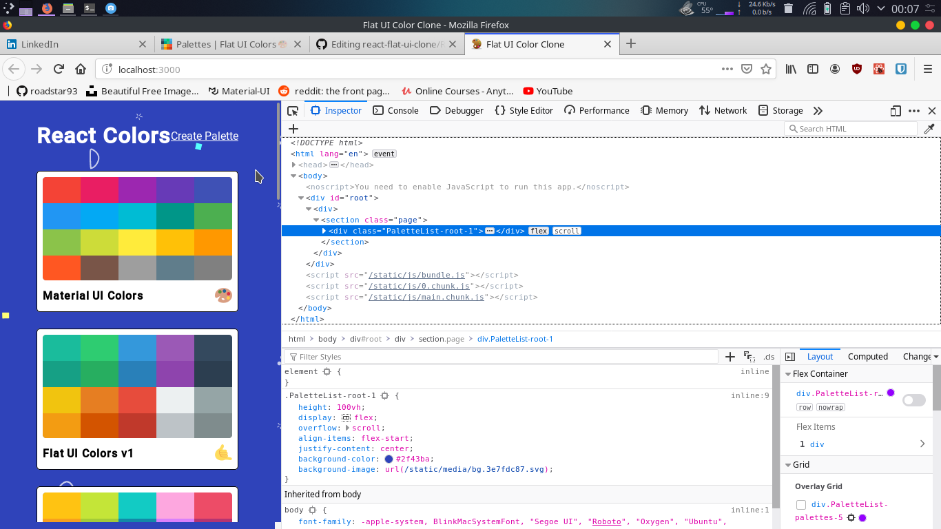Image resolution: width=941 pixels, height=529 pixels.
Task: Switch to the Debugger tab
Action: pyautogui.click(x=456, y=110)
